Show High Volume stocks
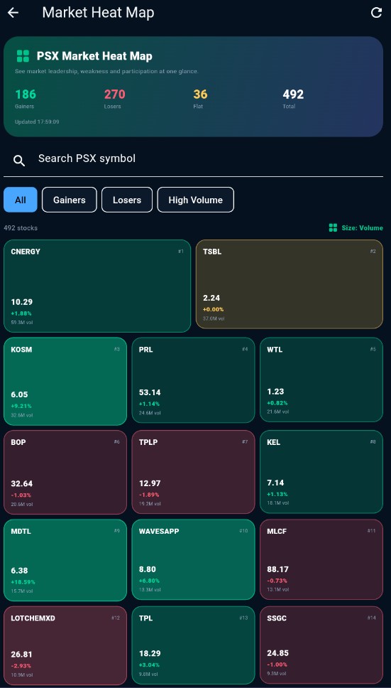 click(195, 200)
